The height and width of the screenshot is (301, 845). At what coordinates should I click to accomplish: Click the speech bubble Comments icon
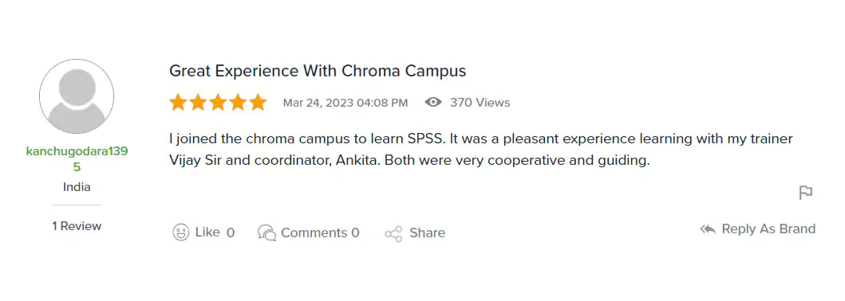tap(267, 233)
